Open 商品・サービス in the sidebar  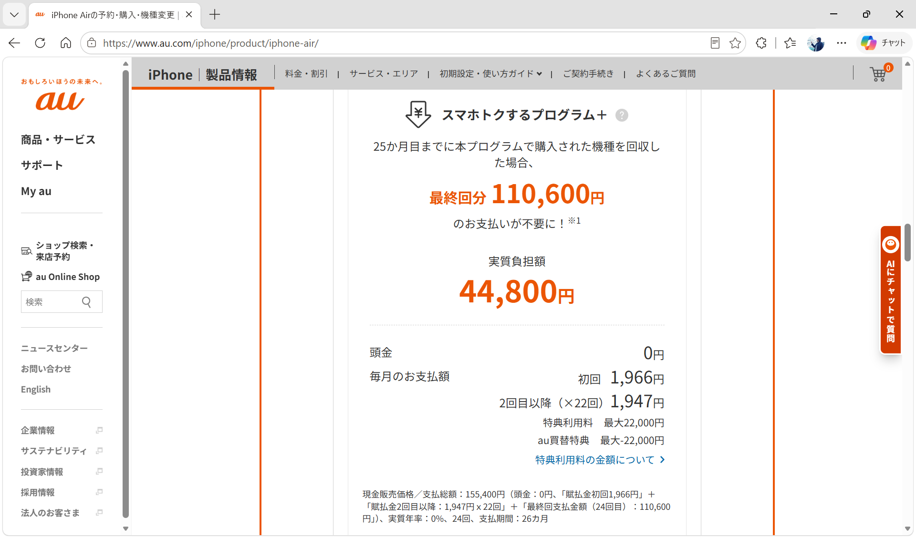pyautogui.click(x=58, y=140)
